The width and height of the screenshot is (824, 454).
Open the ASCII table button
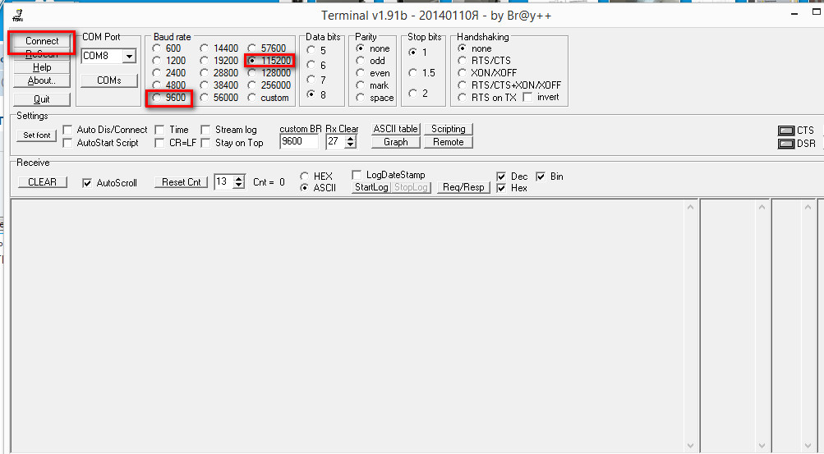[396, 129]
